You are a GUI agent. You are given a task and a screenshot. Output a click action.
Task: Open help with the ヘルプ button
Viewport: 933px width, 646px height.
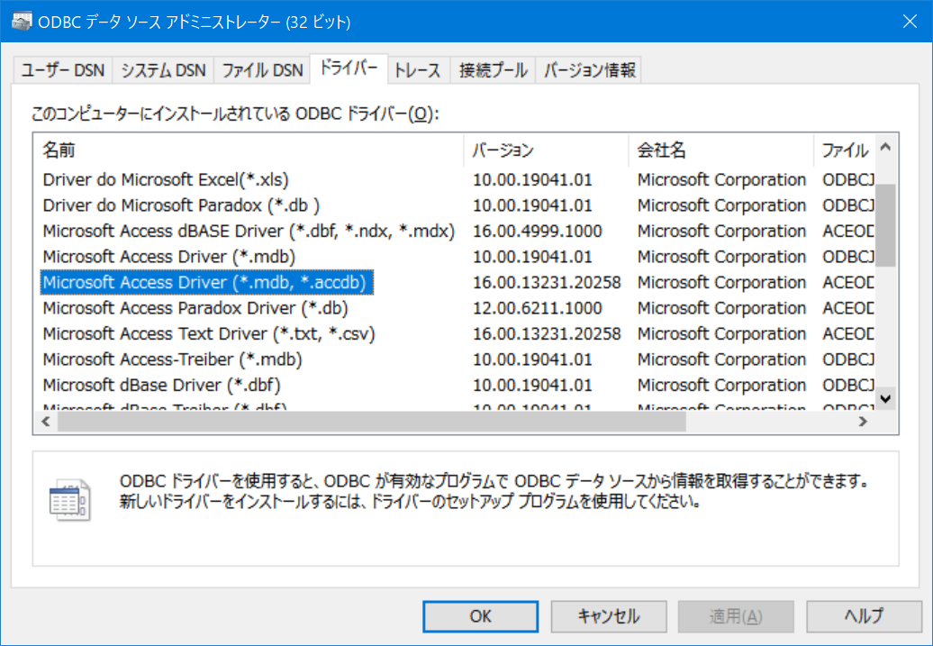coord(864,616)
